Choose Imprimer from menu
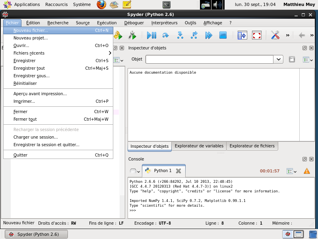Image resolution: width=318 pixels, height=239 pixels. point(58,101)
